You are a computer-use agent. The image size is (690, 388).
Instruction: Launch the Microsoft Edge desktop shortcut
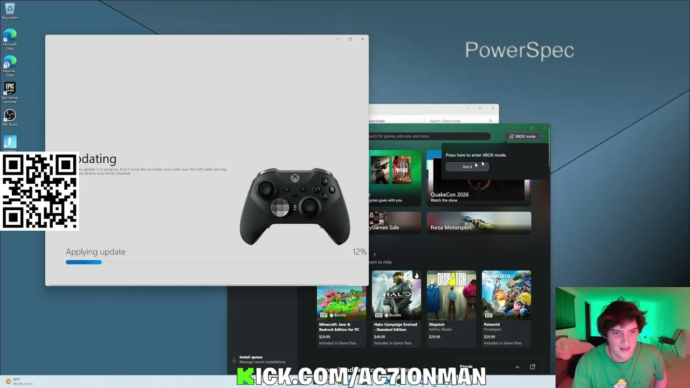coord(10,40)
